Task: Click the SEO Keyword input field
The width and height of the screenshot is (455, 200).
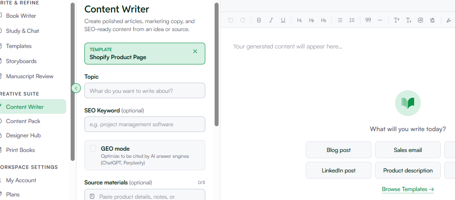Action: click(145, 124)
